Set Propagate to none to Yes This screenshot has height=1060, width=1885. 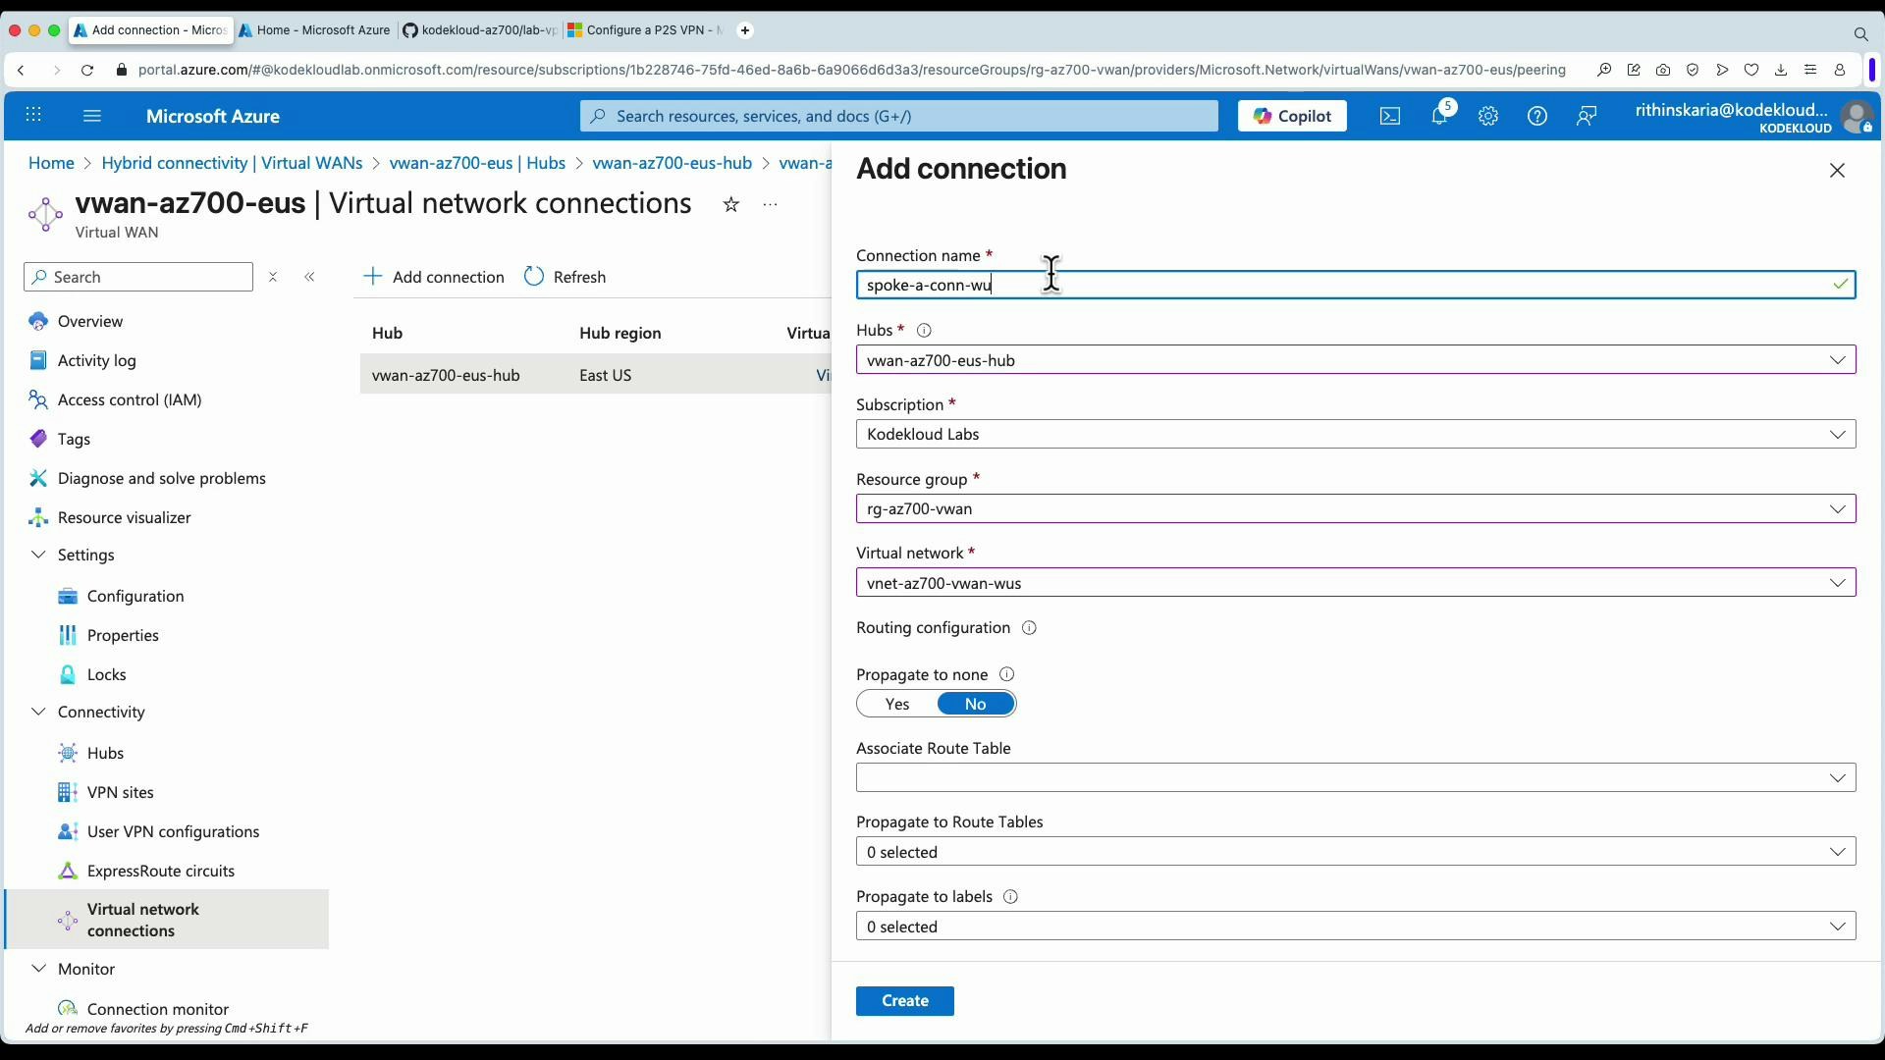896,704
